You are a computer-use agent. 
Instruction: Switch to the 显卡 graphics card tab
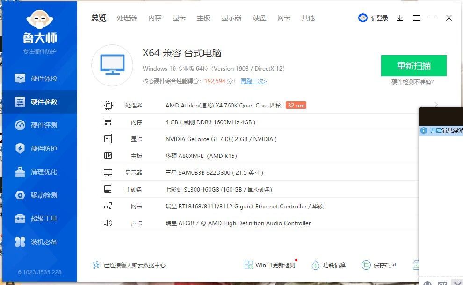(179, 18)
